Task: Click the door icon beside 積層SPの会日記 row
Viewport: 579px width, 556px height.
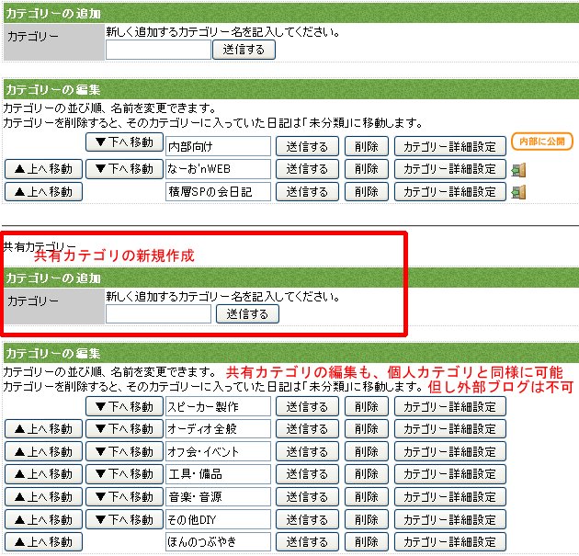Action: click(x=518, y=192)
